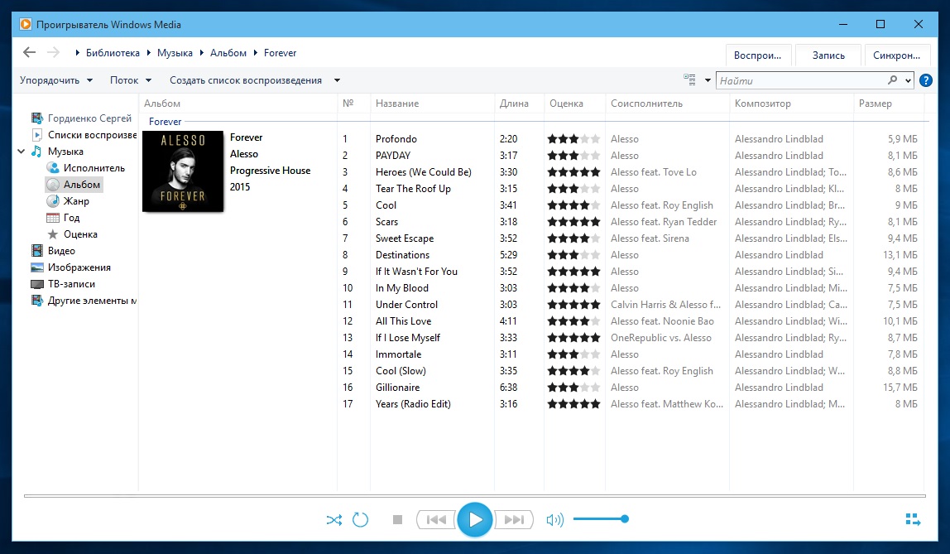The image size is (950, 554).
Task: Expand arrow before Альбом breadcrumb
Action: coord(202,53)
